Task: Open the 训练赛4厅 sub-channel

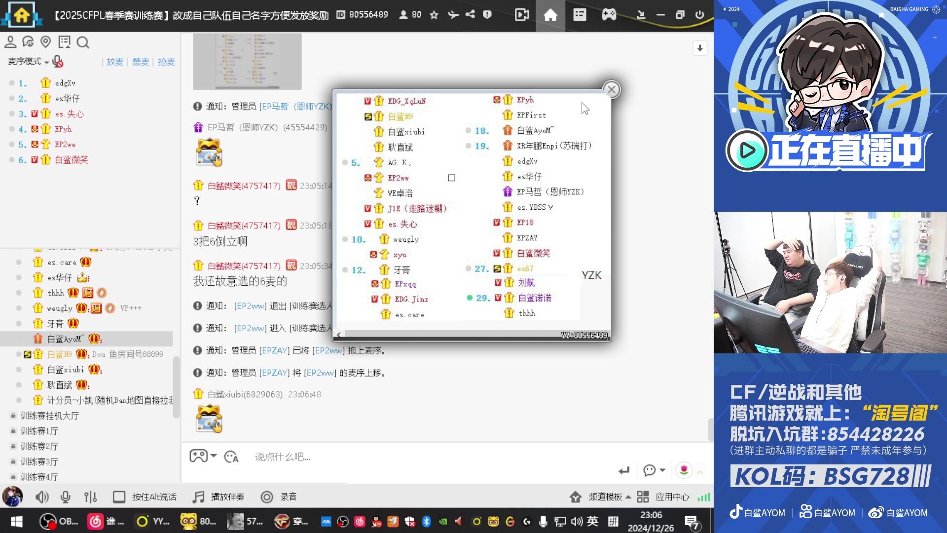Action: (x=39, y=477)
